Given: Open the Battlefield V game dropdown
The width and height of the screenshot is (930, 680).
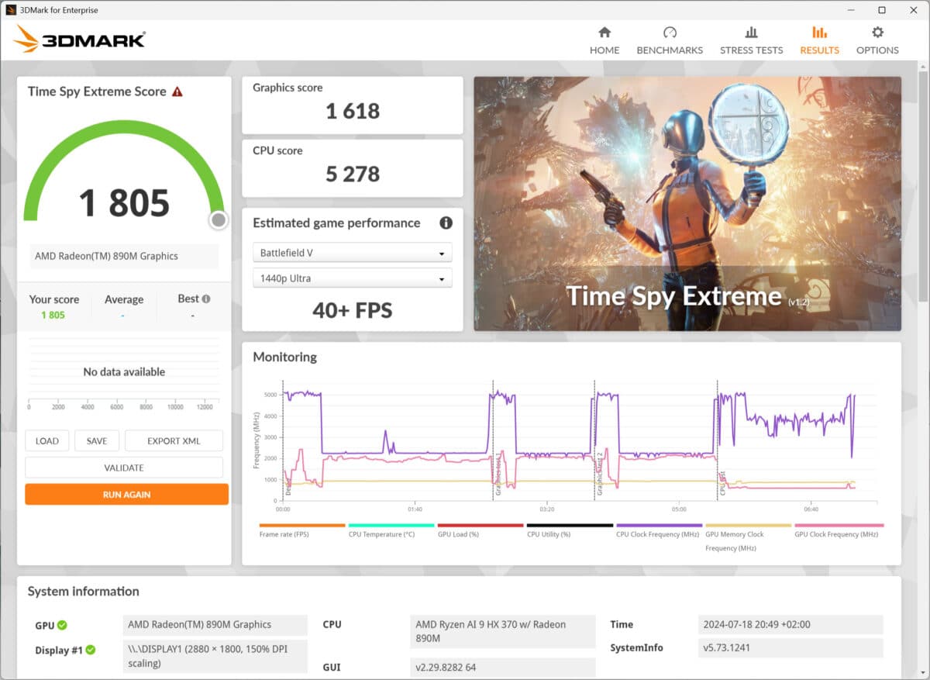Looking at the screenshot, I should click(x=353, y=253).
